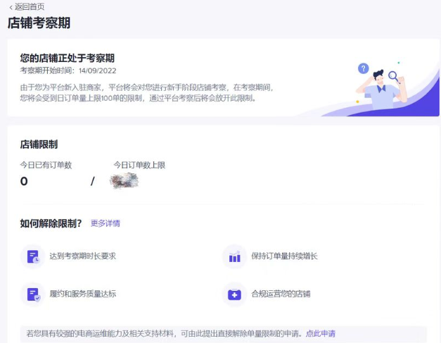Click 点此申请 to apply for limit removal
441x343 pixels.
click(321, 333)
